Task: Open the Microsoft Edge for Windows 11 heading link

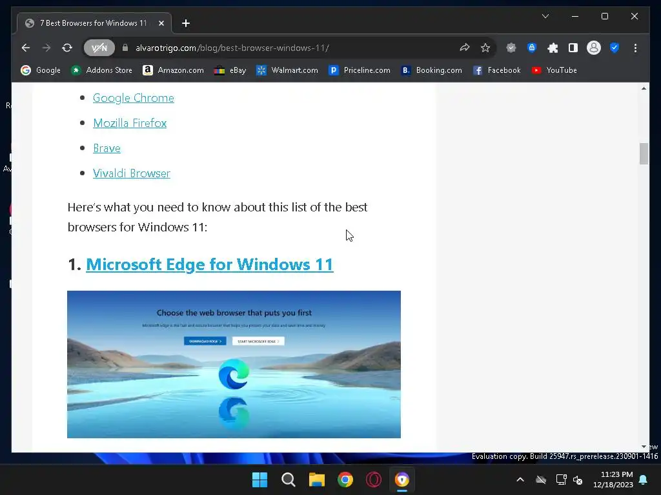Action: [x=210, y=265]
